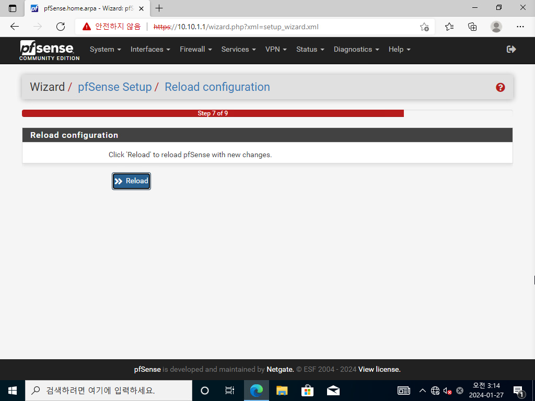This screenshot has width=535, height=401.
Task: Open Task View on the taskbar
Action: click(x=230, y=391)
